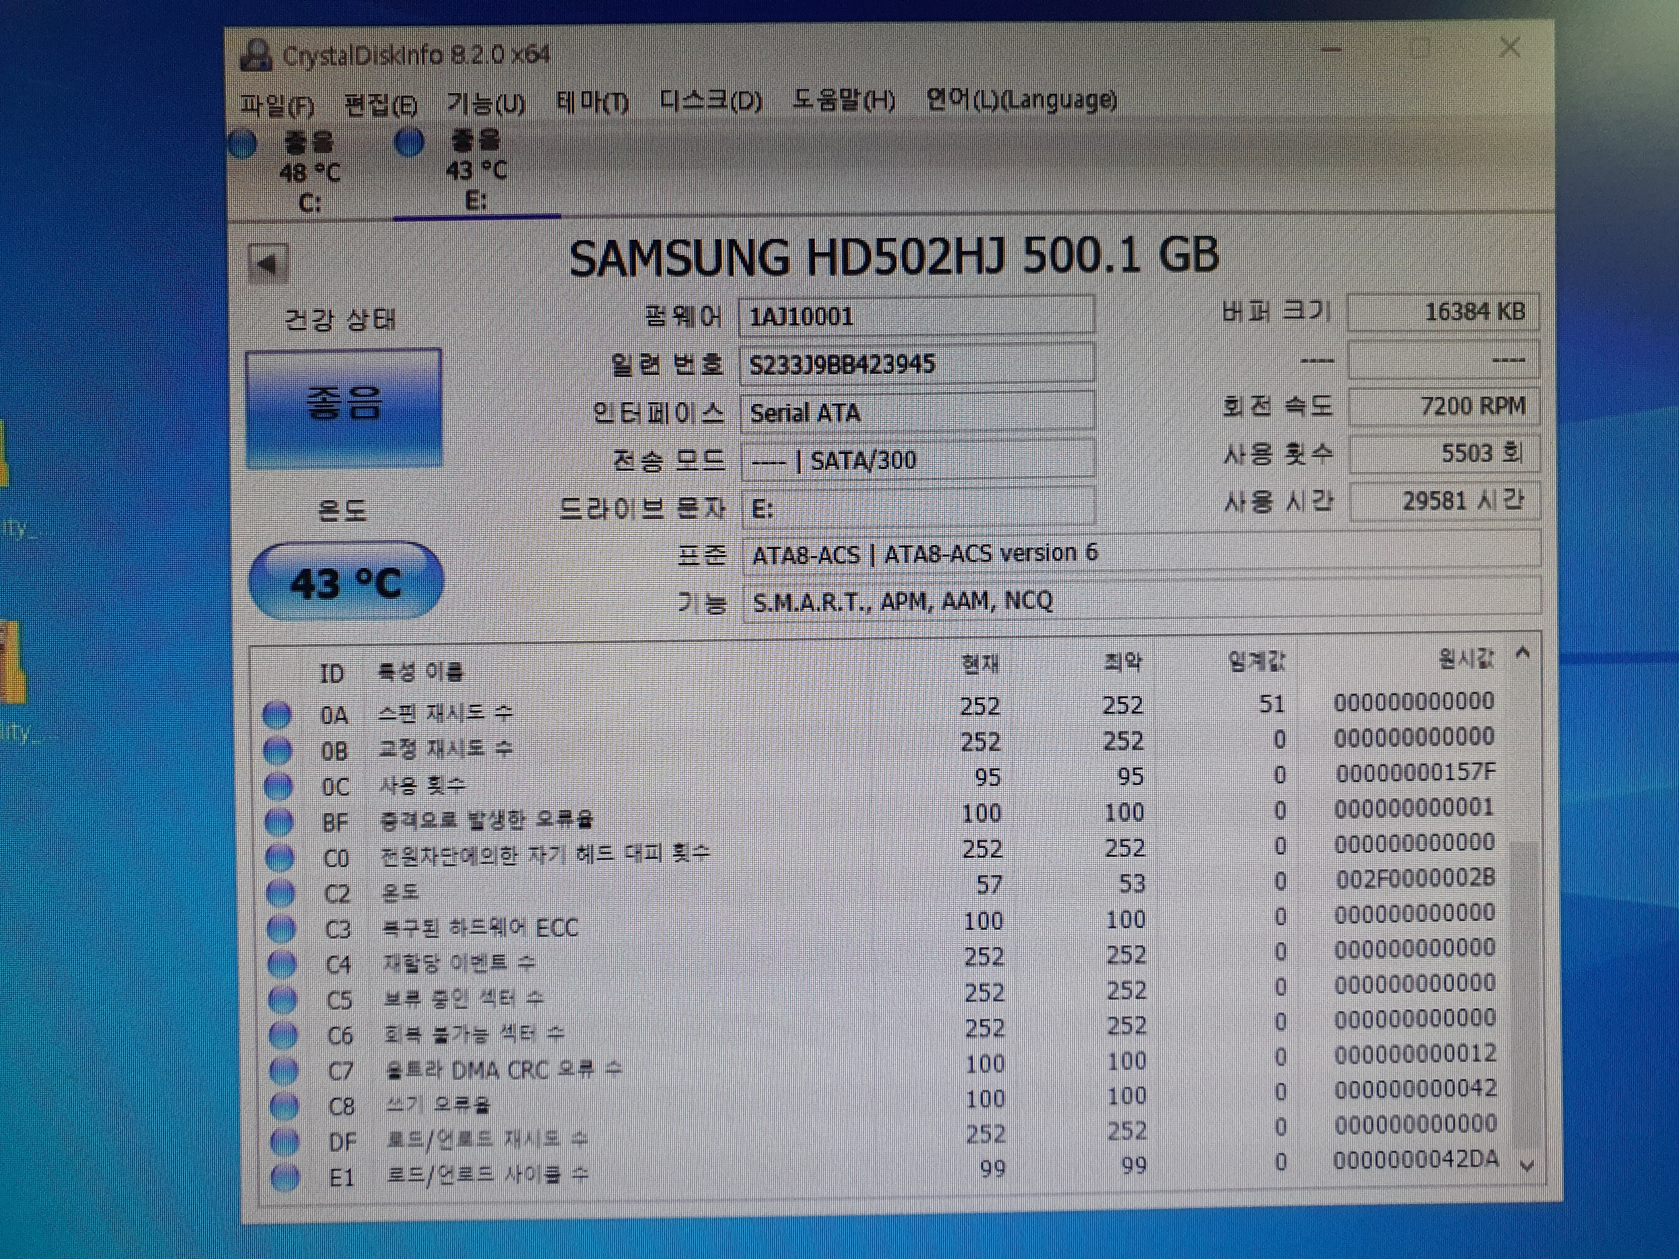Open the 편집(E) menu
Image resolution: width=1679 pixels, height=1259 pixels.
[x=380, y=104]
